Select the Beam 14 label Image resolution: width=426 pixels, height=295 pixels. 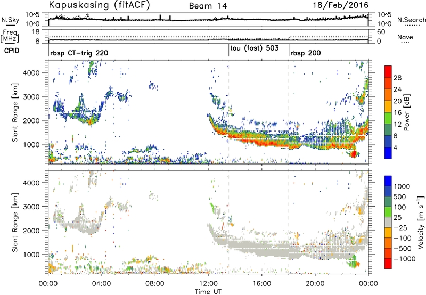(208, 6)
